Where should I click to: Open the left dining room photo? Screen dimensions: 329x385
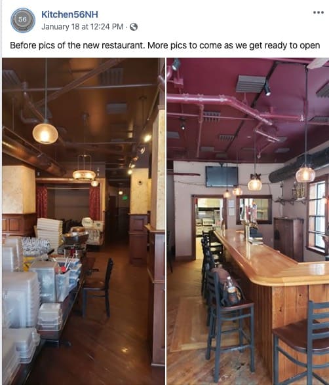pos(83,221)
